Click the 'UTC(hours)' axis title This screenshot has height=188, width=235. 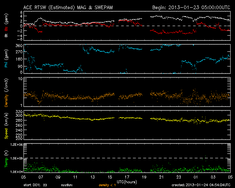(127, 182)
